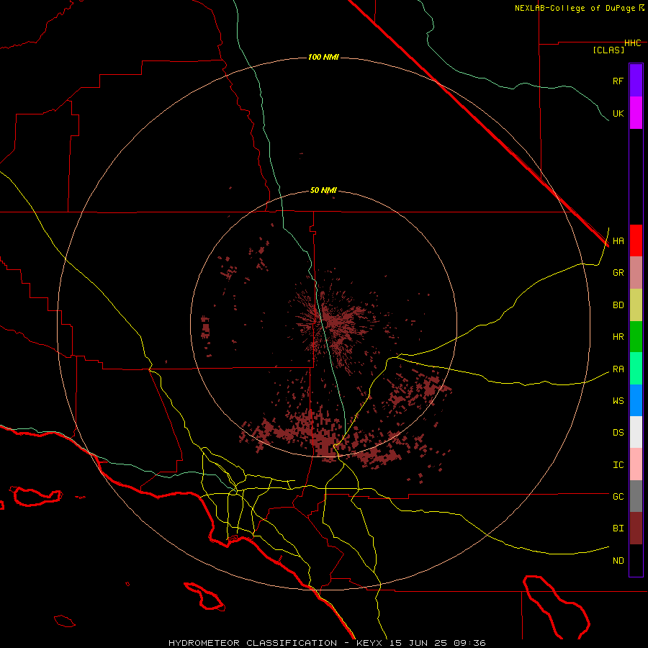Click the 15 JUN 25 date text
This screenshot has width=648, height=648.
[418, 643]
